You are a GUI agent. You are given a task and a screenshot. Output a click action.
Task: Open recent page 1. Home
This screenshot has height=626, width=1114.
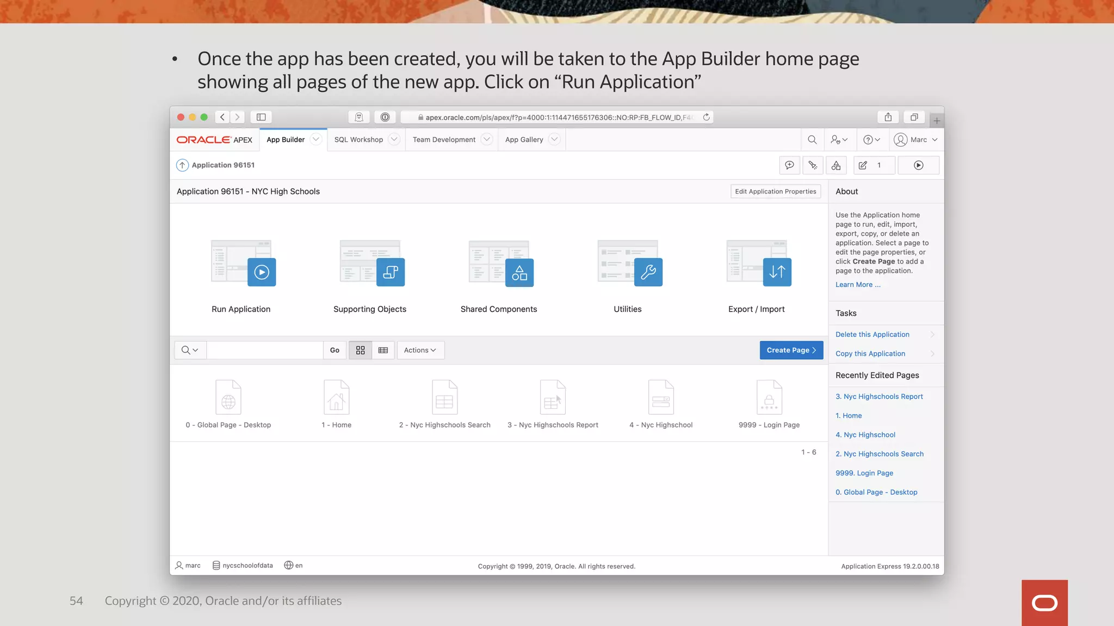click(849, 416)
